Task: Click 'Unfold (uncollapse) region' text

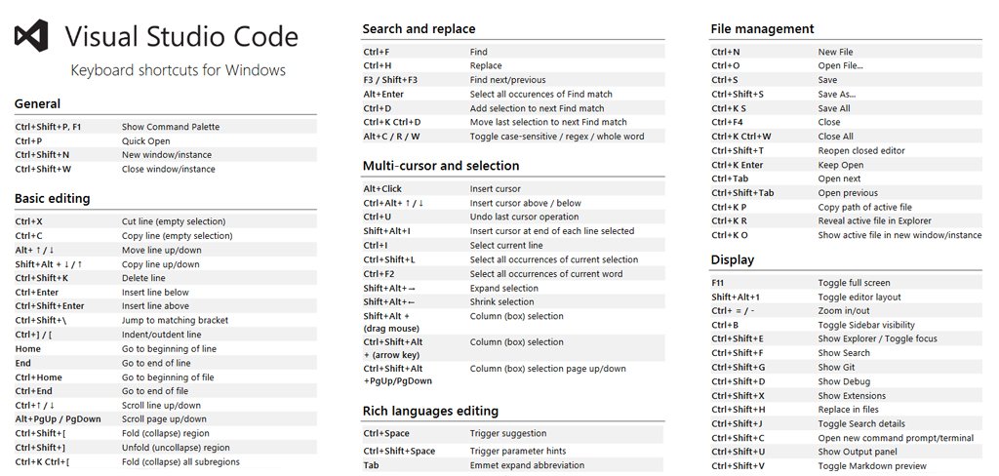Action: [x=176, y=448]
